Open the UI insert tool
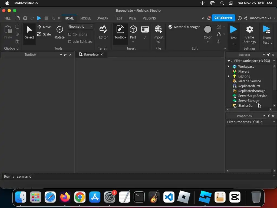 pos(145,32)
